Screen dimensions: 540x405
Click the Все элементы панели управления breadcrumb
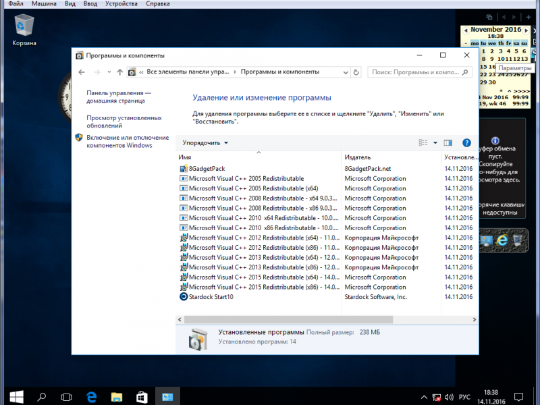(188, 72)
